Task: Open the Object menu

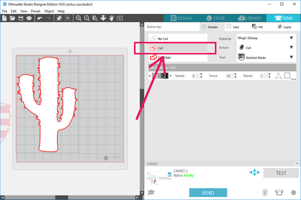Action: pyautogui.click(x=49, y=11)
